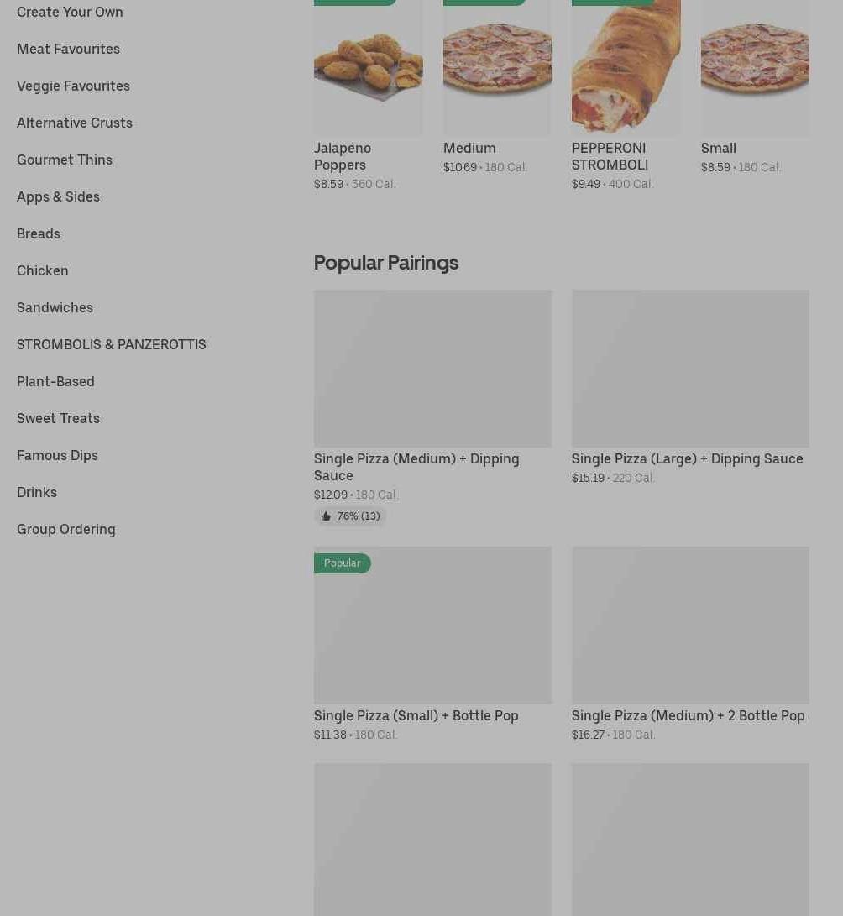
Task: Select Meat Favourites from the menu
Action: 68,49
